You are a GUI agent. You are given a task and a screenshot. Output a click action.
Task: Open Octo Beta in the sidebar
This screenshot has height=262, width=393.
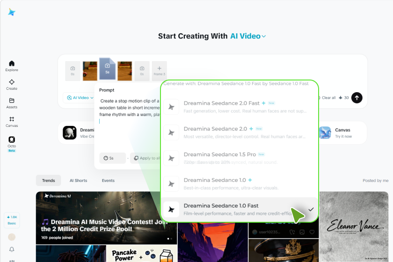click(x=12, y=144)
